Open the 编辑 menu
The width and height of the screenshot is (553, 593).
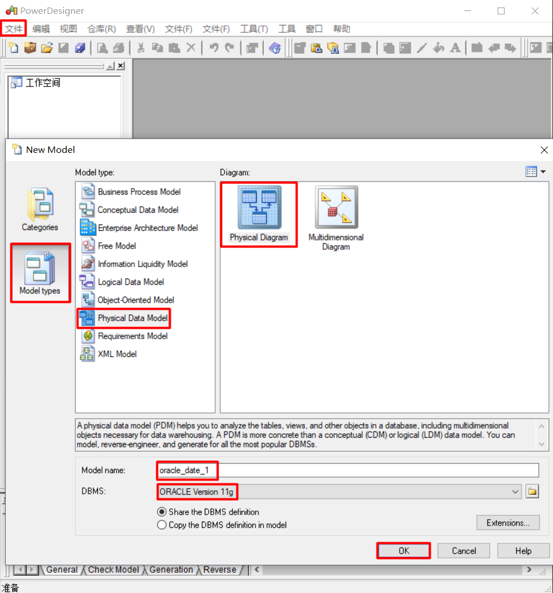pos(41,29)
